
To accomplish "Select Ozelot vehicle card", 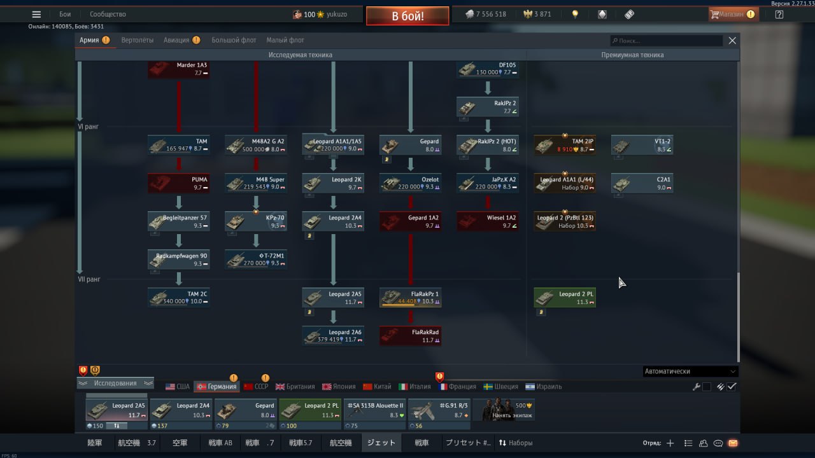I will (411, 183).
